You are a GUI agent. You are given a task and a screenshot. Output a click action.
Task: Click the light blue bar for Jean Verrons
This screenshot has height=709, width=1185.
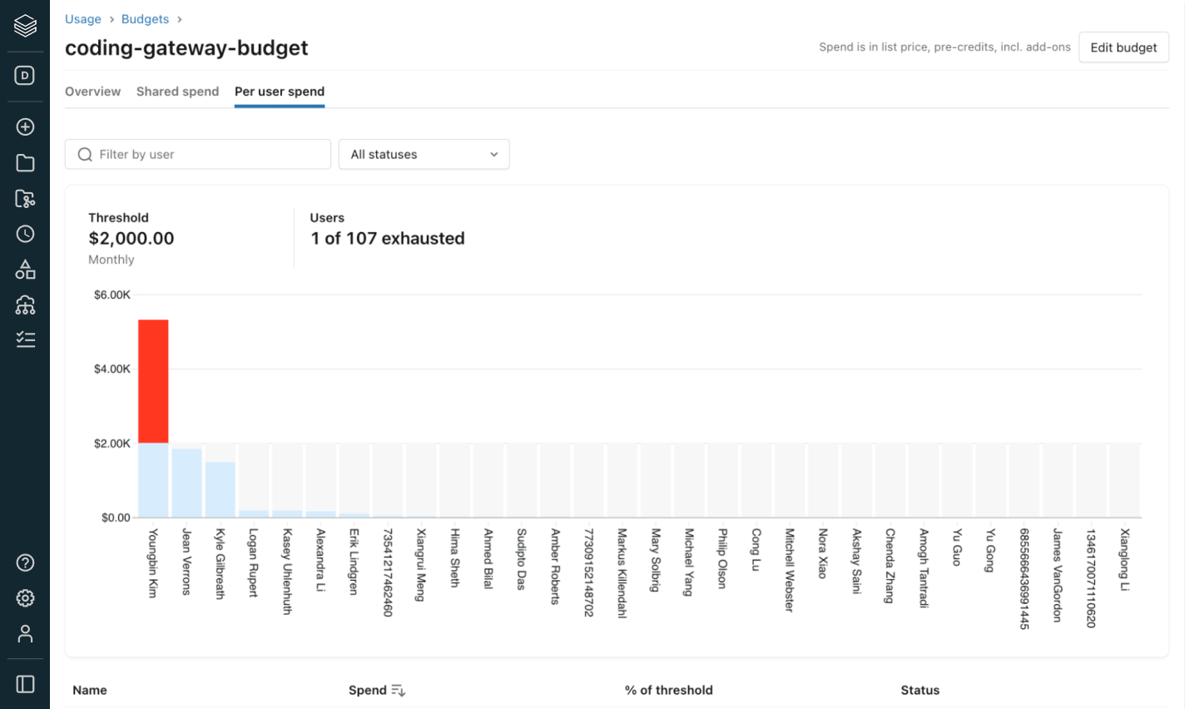point(187,483)
